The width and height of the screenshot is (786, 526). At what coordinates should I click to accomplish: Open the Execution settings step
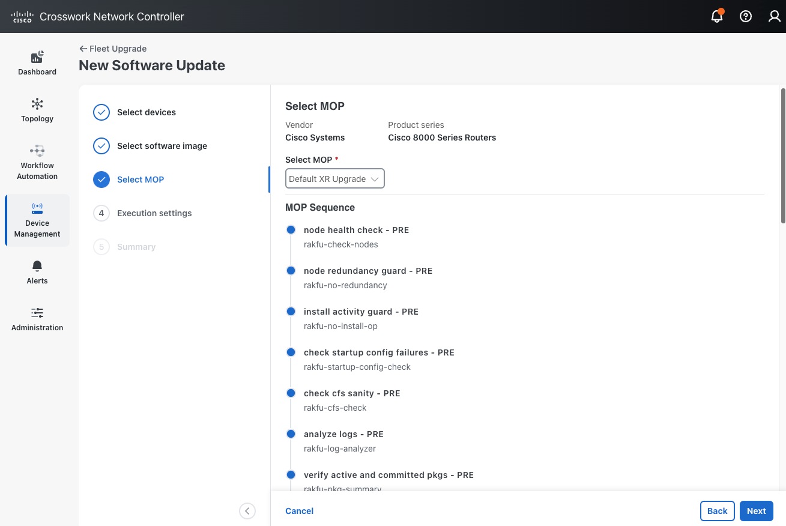154,213
